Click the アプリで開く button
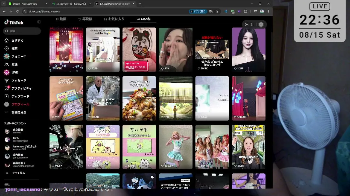 click(198, 11)
